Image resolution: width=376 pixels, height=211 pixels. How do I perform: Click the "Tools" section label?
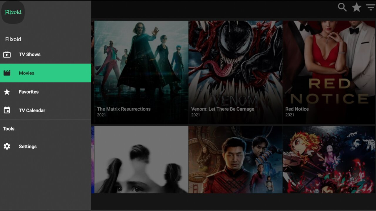(9, 129)
